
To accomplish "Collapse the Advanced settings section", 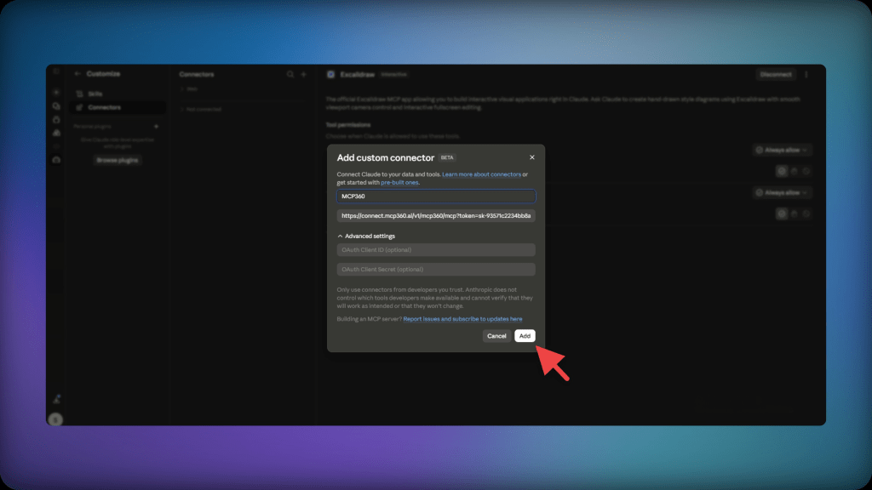I will (366, 236).
